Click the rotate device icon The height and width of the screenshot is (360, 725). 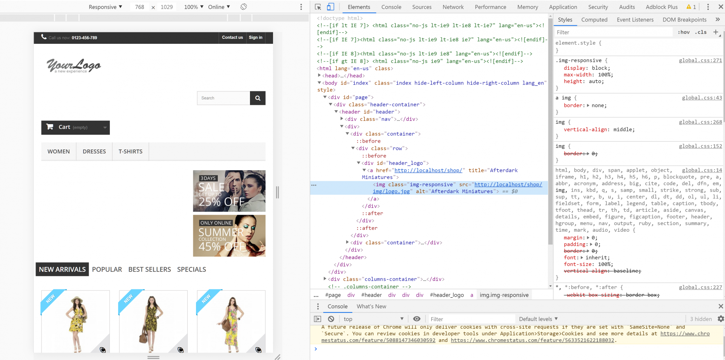[x=244, y=7]
